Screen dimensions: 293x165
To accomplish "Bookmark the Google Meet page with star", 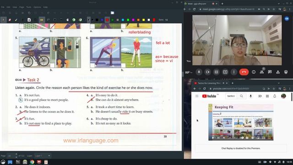I will pos(274,9).
